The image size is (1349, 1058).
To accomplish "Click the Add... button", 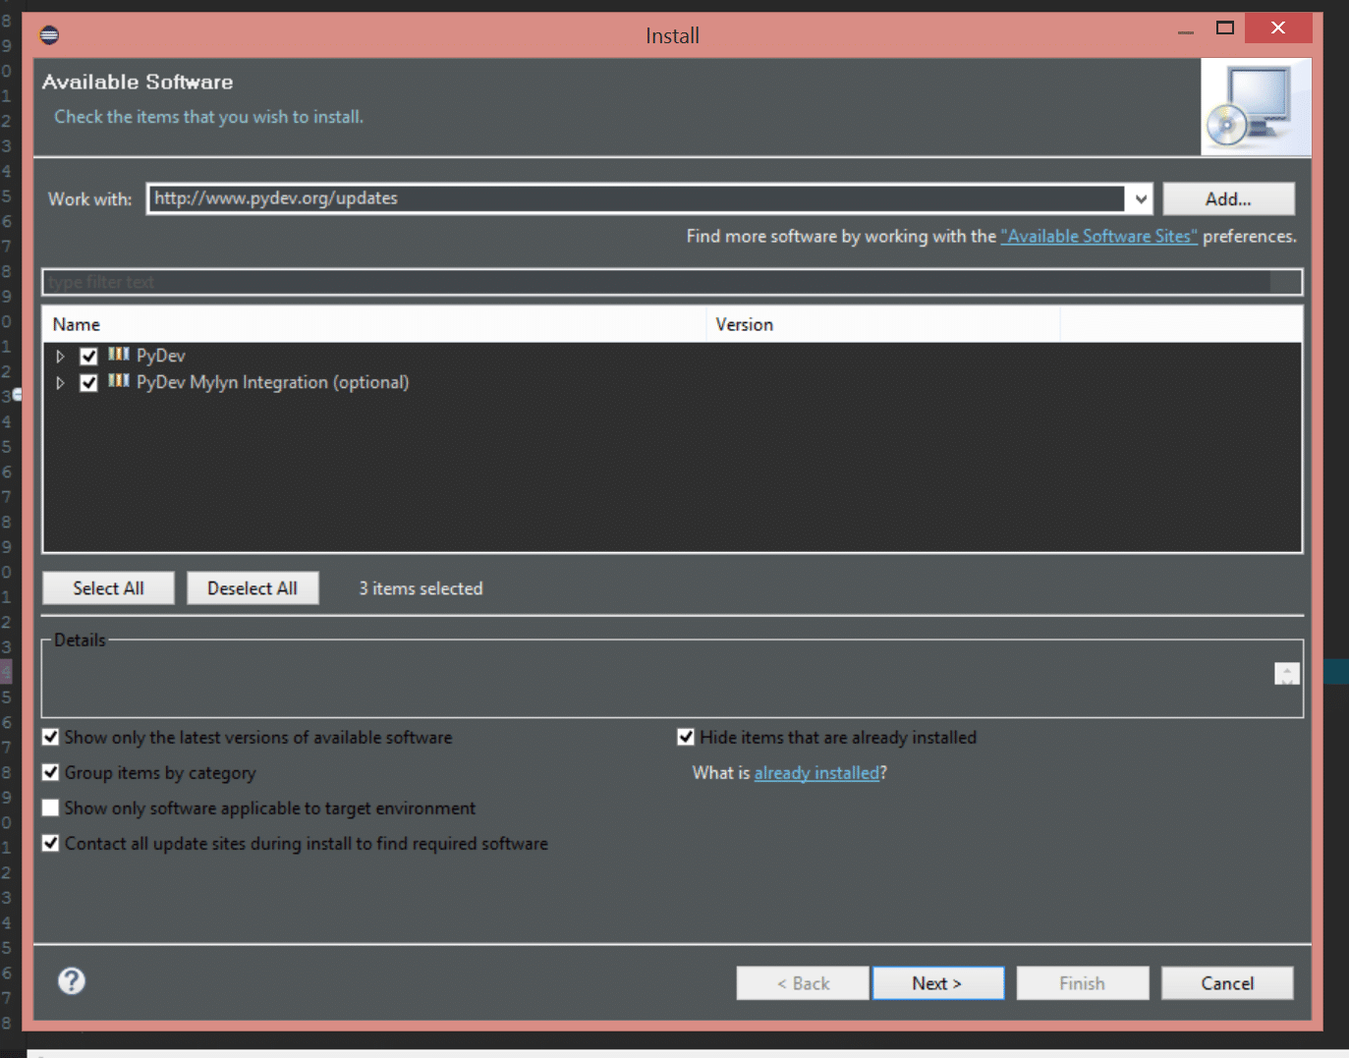I will pos(1228,198).
